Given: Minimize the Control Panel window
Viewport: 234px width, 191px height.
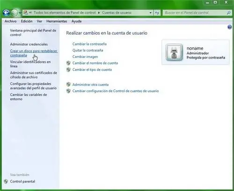Looking at the screenshot, I should [207, 3].
